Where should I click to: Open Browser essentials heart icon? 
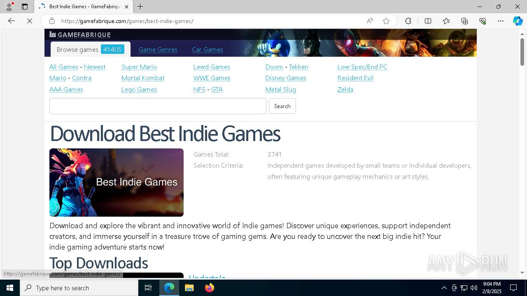tap(483, 21)
